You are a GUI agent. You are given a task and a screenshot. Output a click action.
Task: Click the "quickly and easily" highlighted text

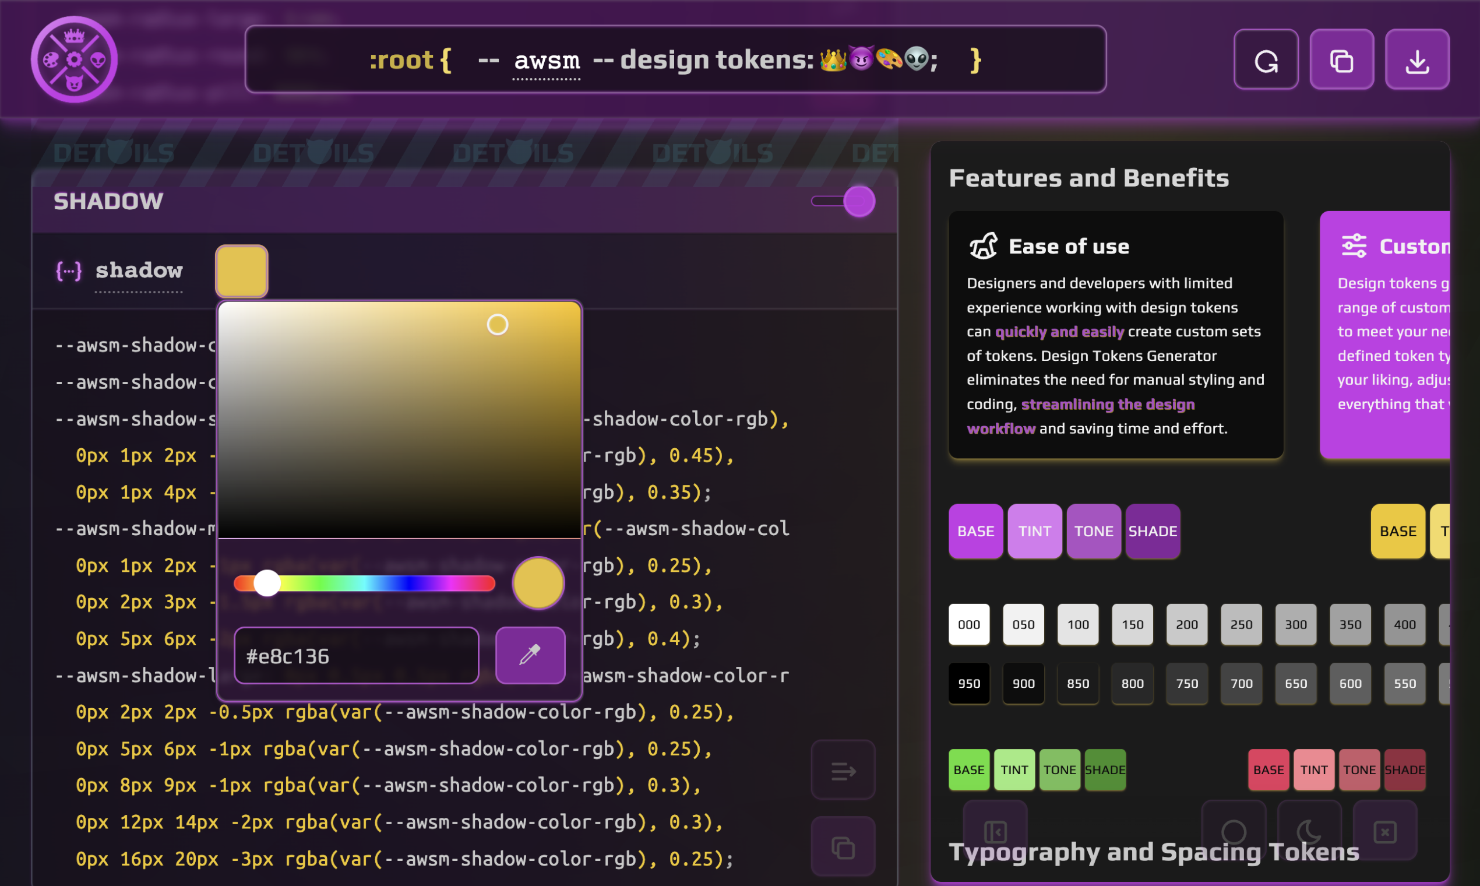pos(1059,332)
